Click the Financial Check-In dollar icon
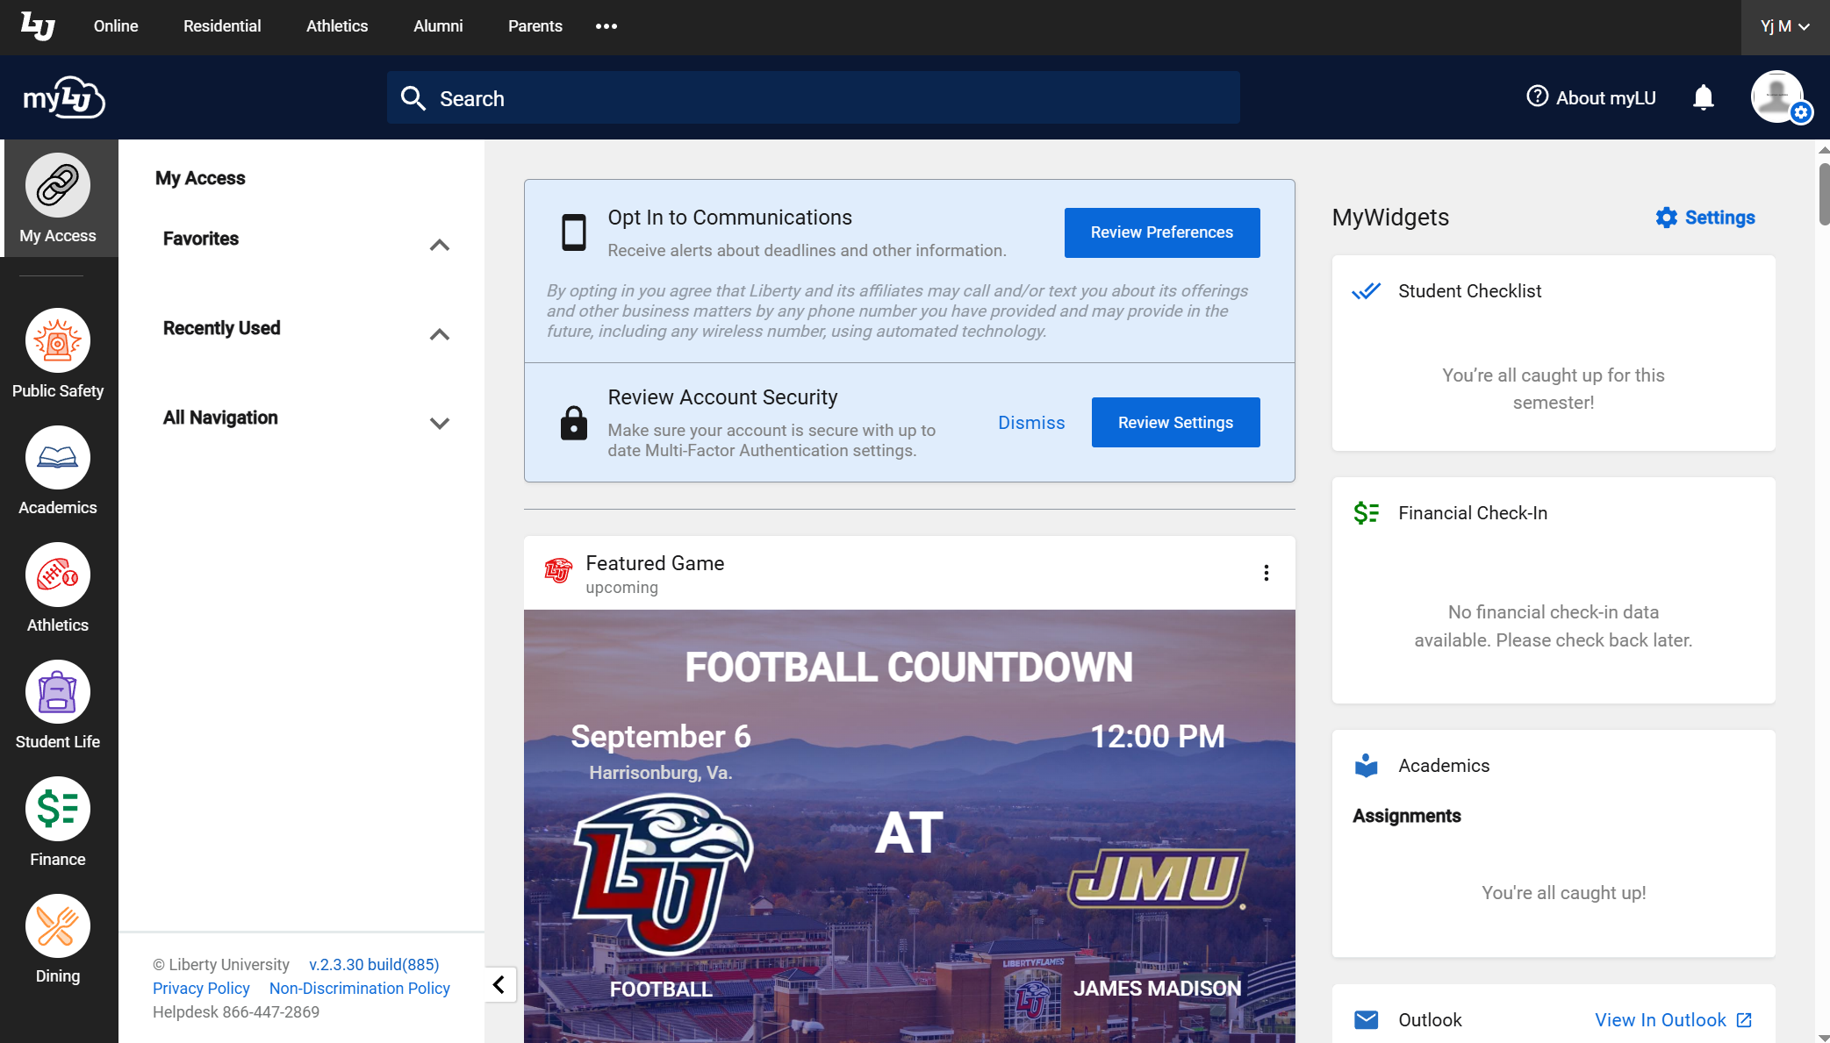Image resolution: width=1830 pixels, height=1043 pixels. (x=1366, y=512)
